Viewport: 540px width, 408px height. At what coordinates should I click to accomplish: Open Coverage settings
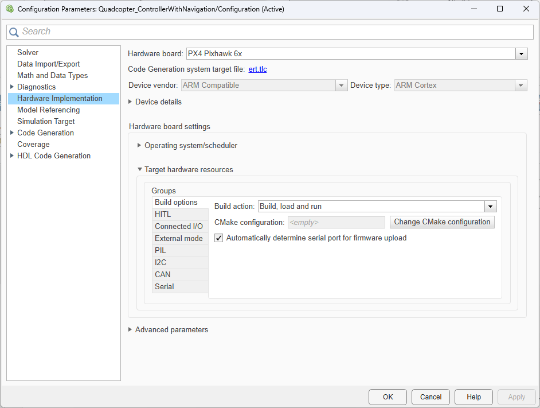[x=33, y=144]
